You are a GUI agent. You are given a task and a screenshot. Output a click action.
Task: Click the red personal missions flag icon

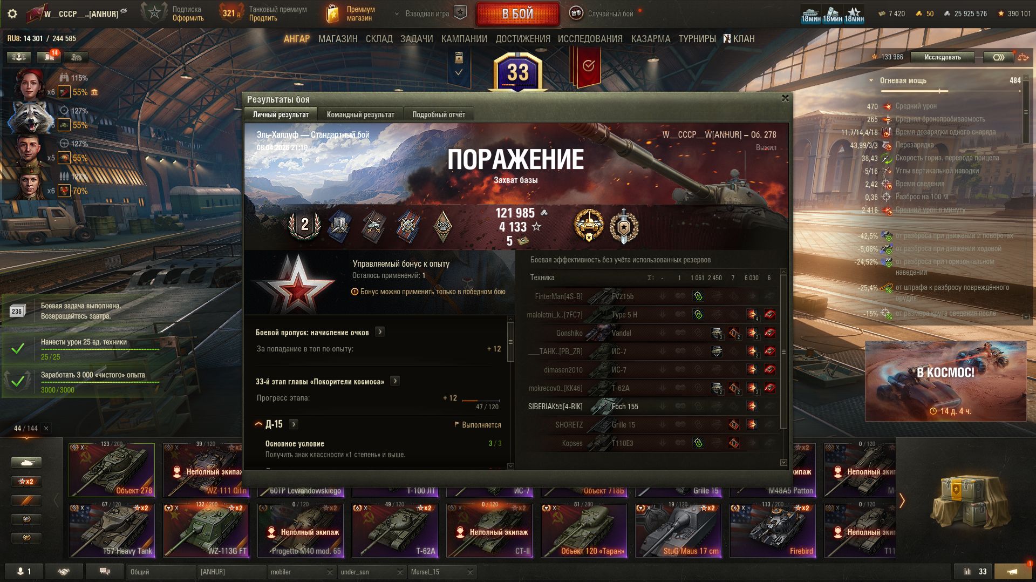588,66
